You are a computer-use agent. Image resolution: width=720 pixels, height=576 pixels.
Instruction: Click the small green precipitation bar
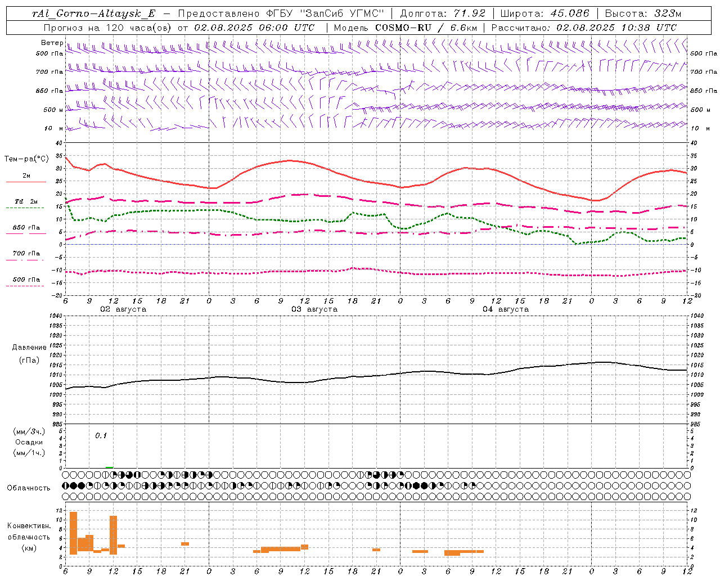point(109,467)
